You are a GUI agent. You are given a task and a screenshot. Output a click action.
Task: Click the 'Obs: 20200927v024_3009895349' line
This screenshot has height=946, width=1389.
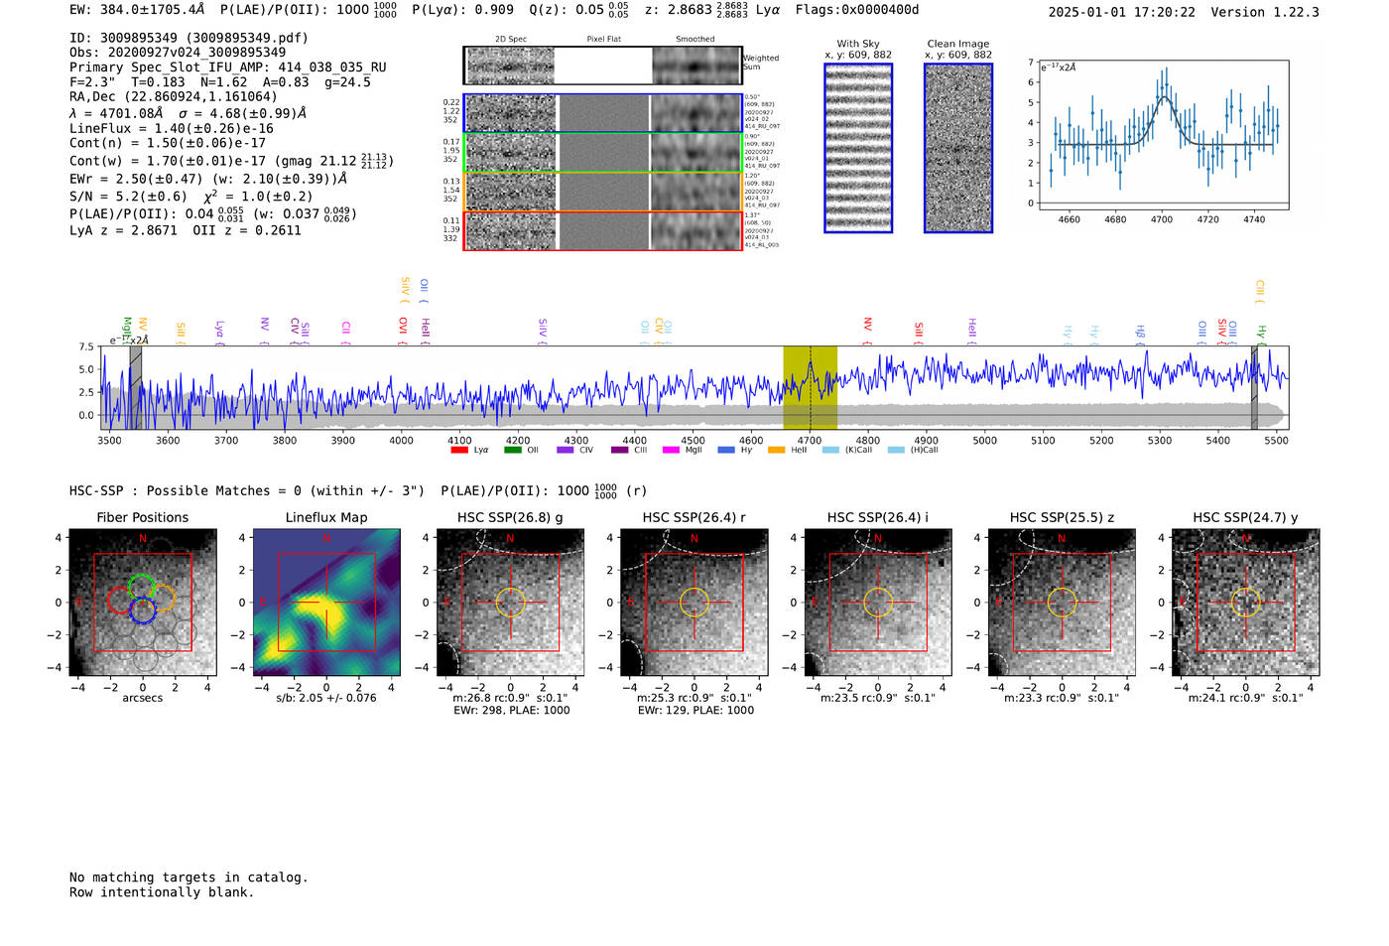178,53
